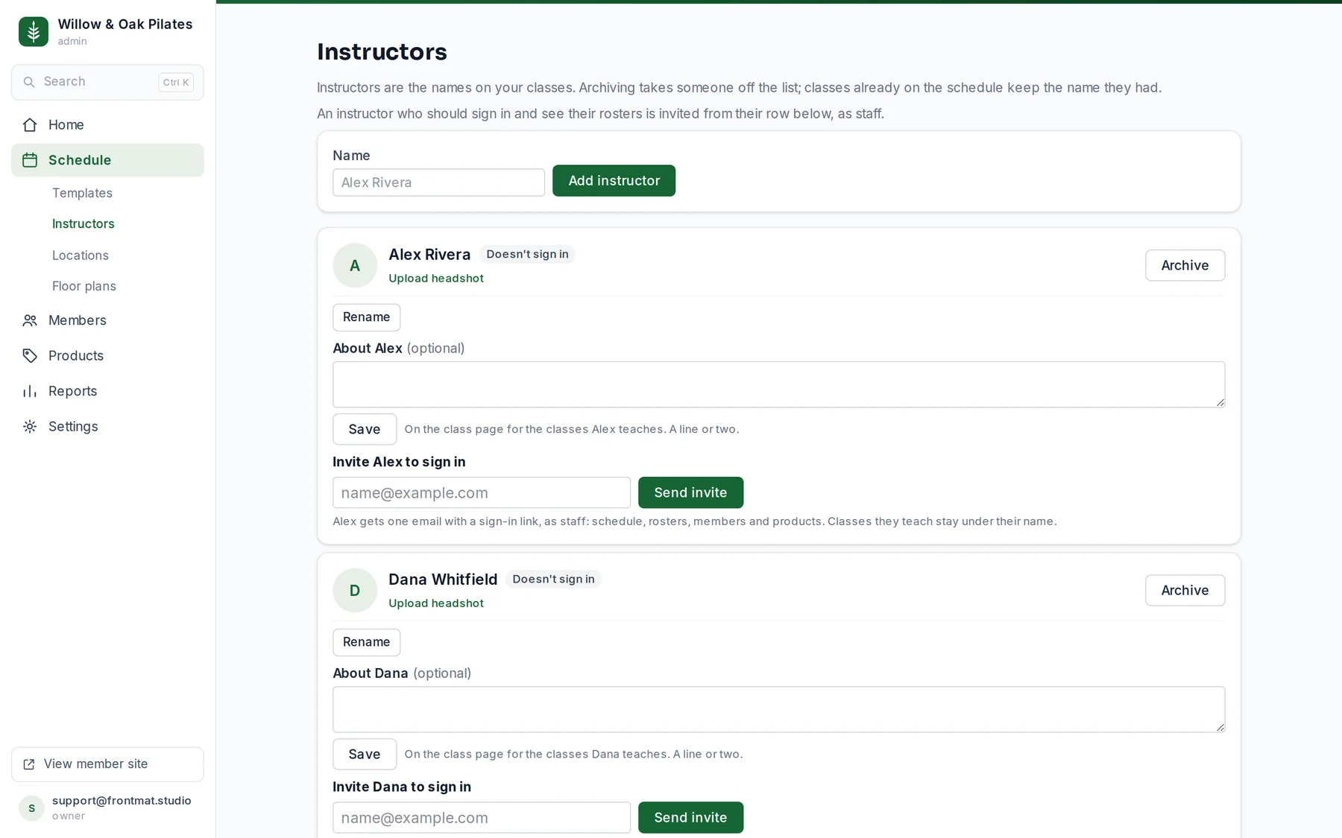
Task: Click the new instructor Name field
Action: pyautogui.click(x=438, y=182)
